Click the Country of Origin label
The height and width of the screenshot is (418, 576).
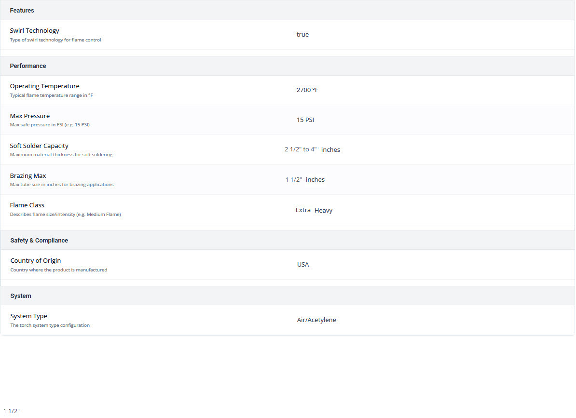[x=36, y=260]
